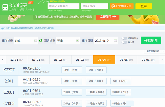Click the yellow 登录 button

click(x=144, y=6)
